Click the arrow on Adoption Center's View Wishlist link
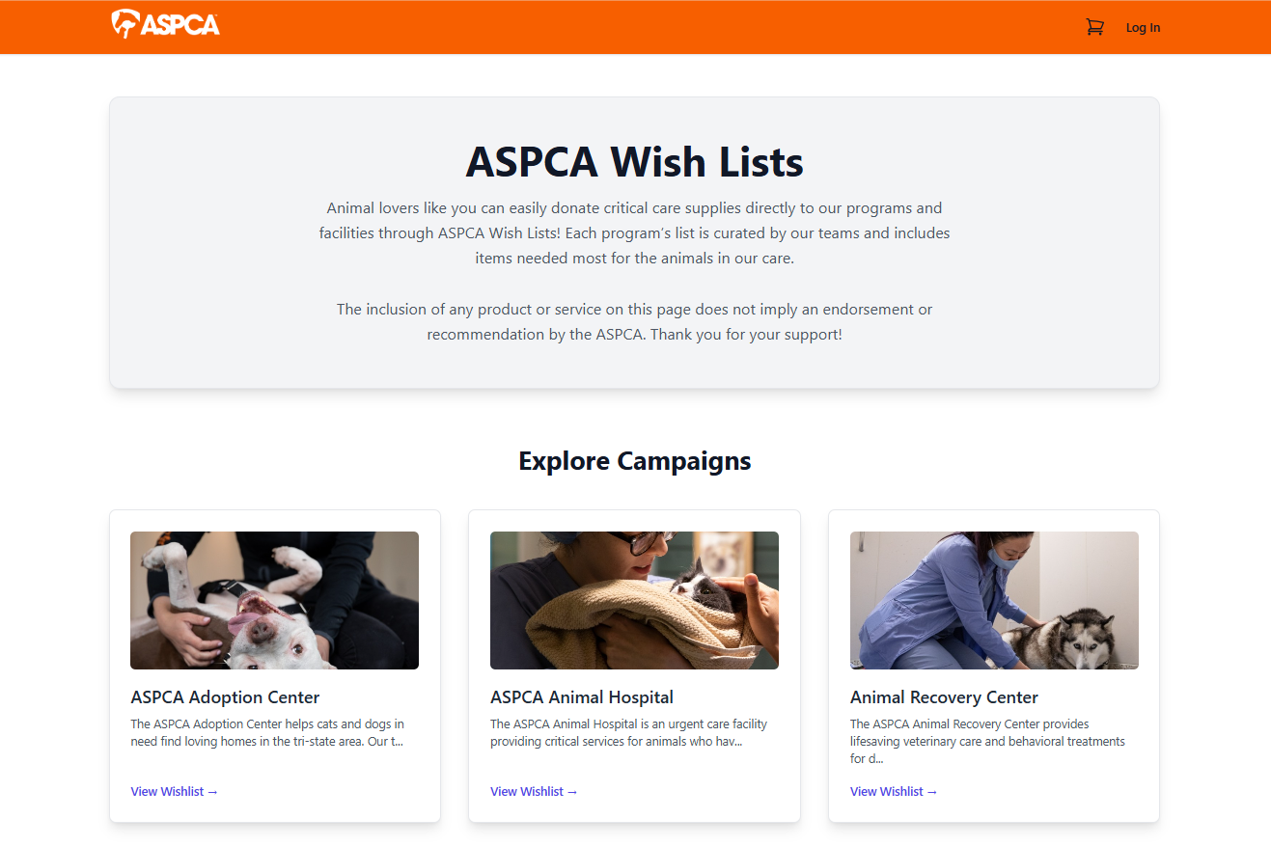 click(x=213, y=791)
